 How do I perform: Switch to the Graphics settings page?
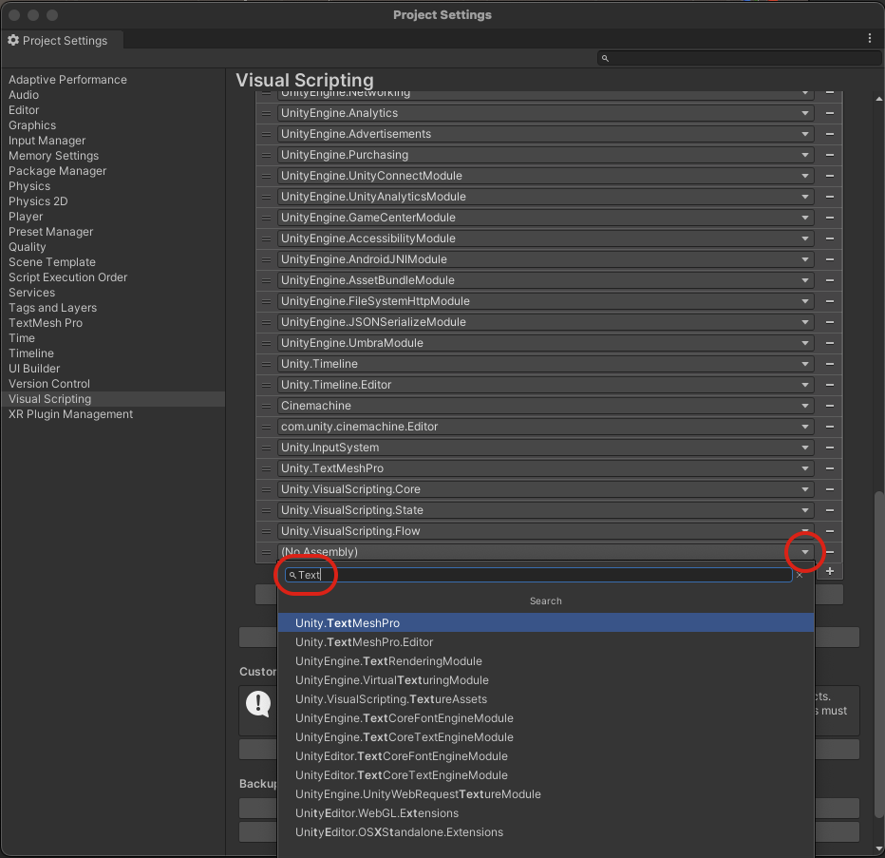click(32, 124)
